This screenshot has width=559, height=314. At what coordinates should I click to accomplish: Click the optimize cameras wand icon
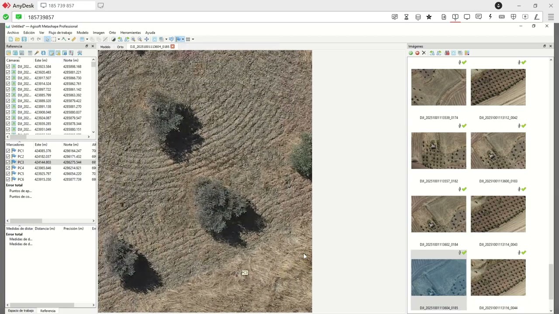36,53
